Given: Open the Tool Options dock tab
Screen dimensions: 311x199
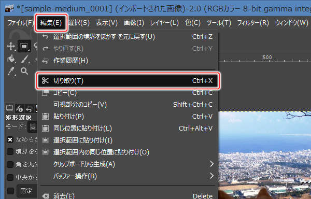Looking at the screenshot, I should (x=9, y=108).
